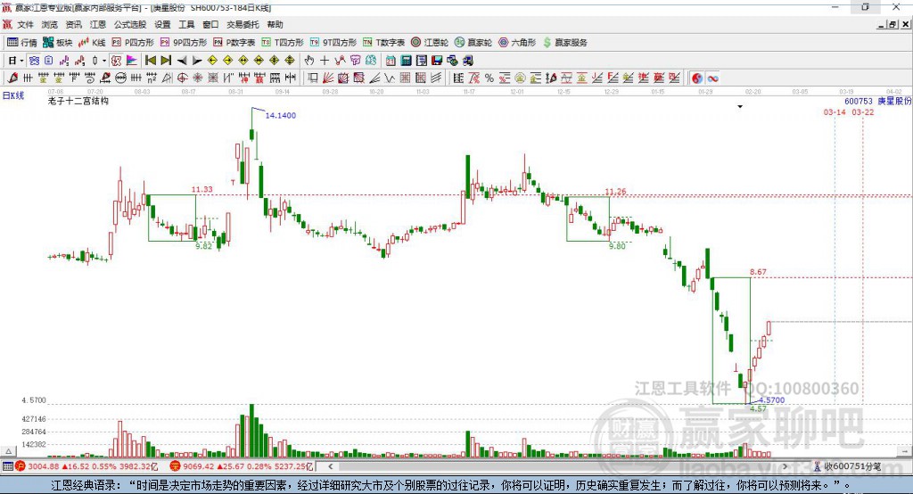Open the 窗口 menu
Image resolution: width=913 pixels, height=494 pixels.
(210, 24)
